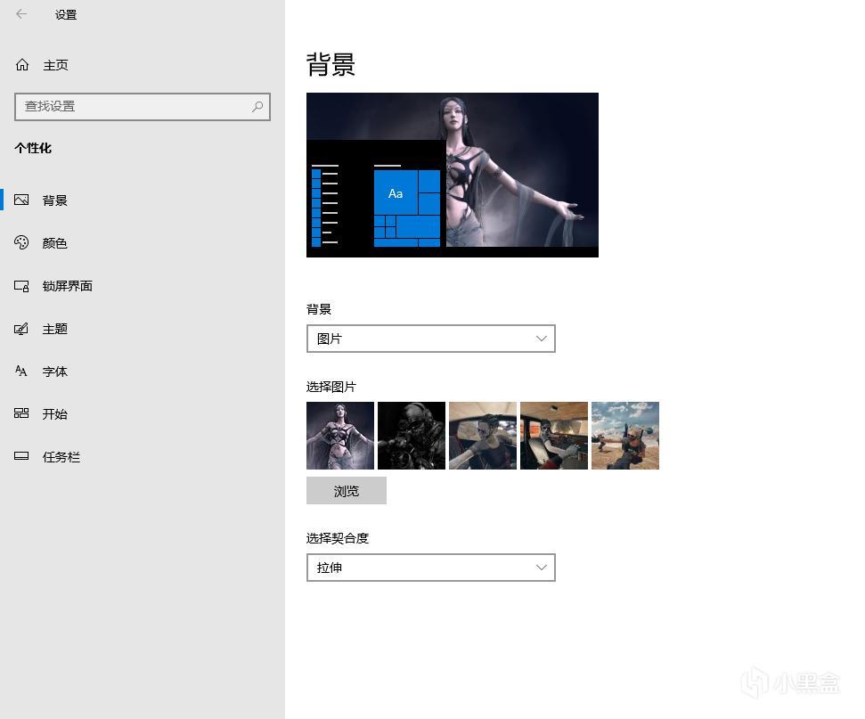Screen dimensions: 865x719
Task: Click the home icon beside 主页
Action: pos(22,65)
